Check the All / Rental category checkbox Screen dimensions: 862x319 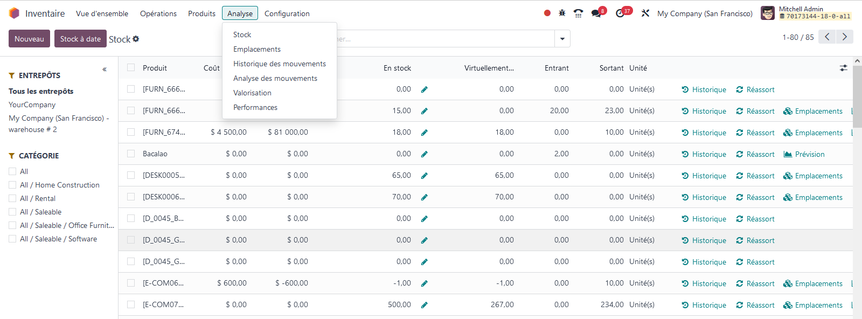[x=12, y=198]
